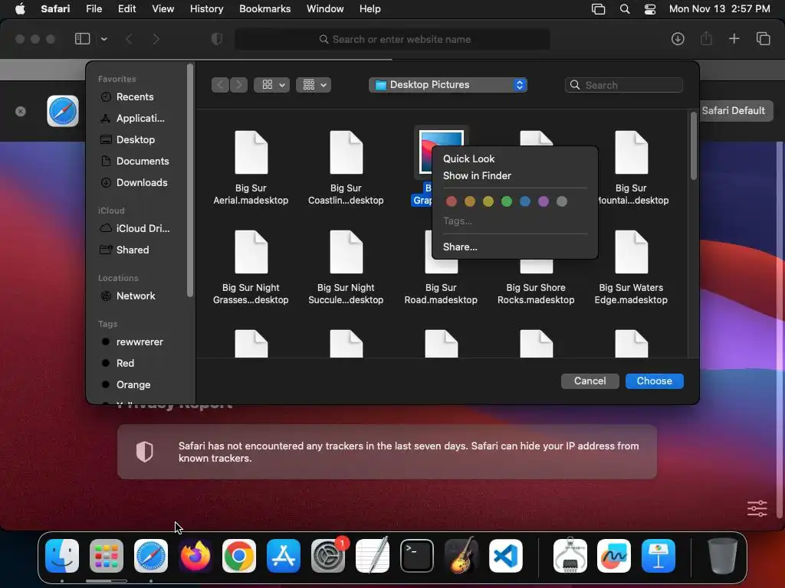Expand Safari sidebar options chevron
Image resolution: width=785 pixels, height=588 pixels.
pos(103,38)
